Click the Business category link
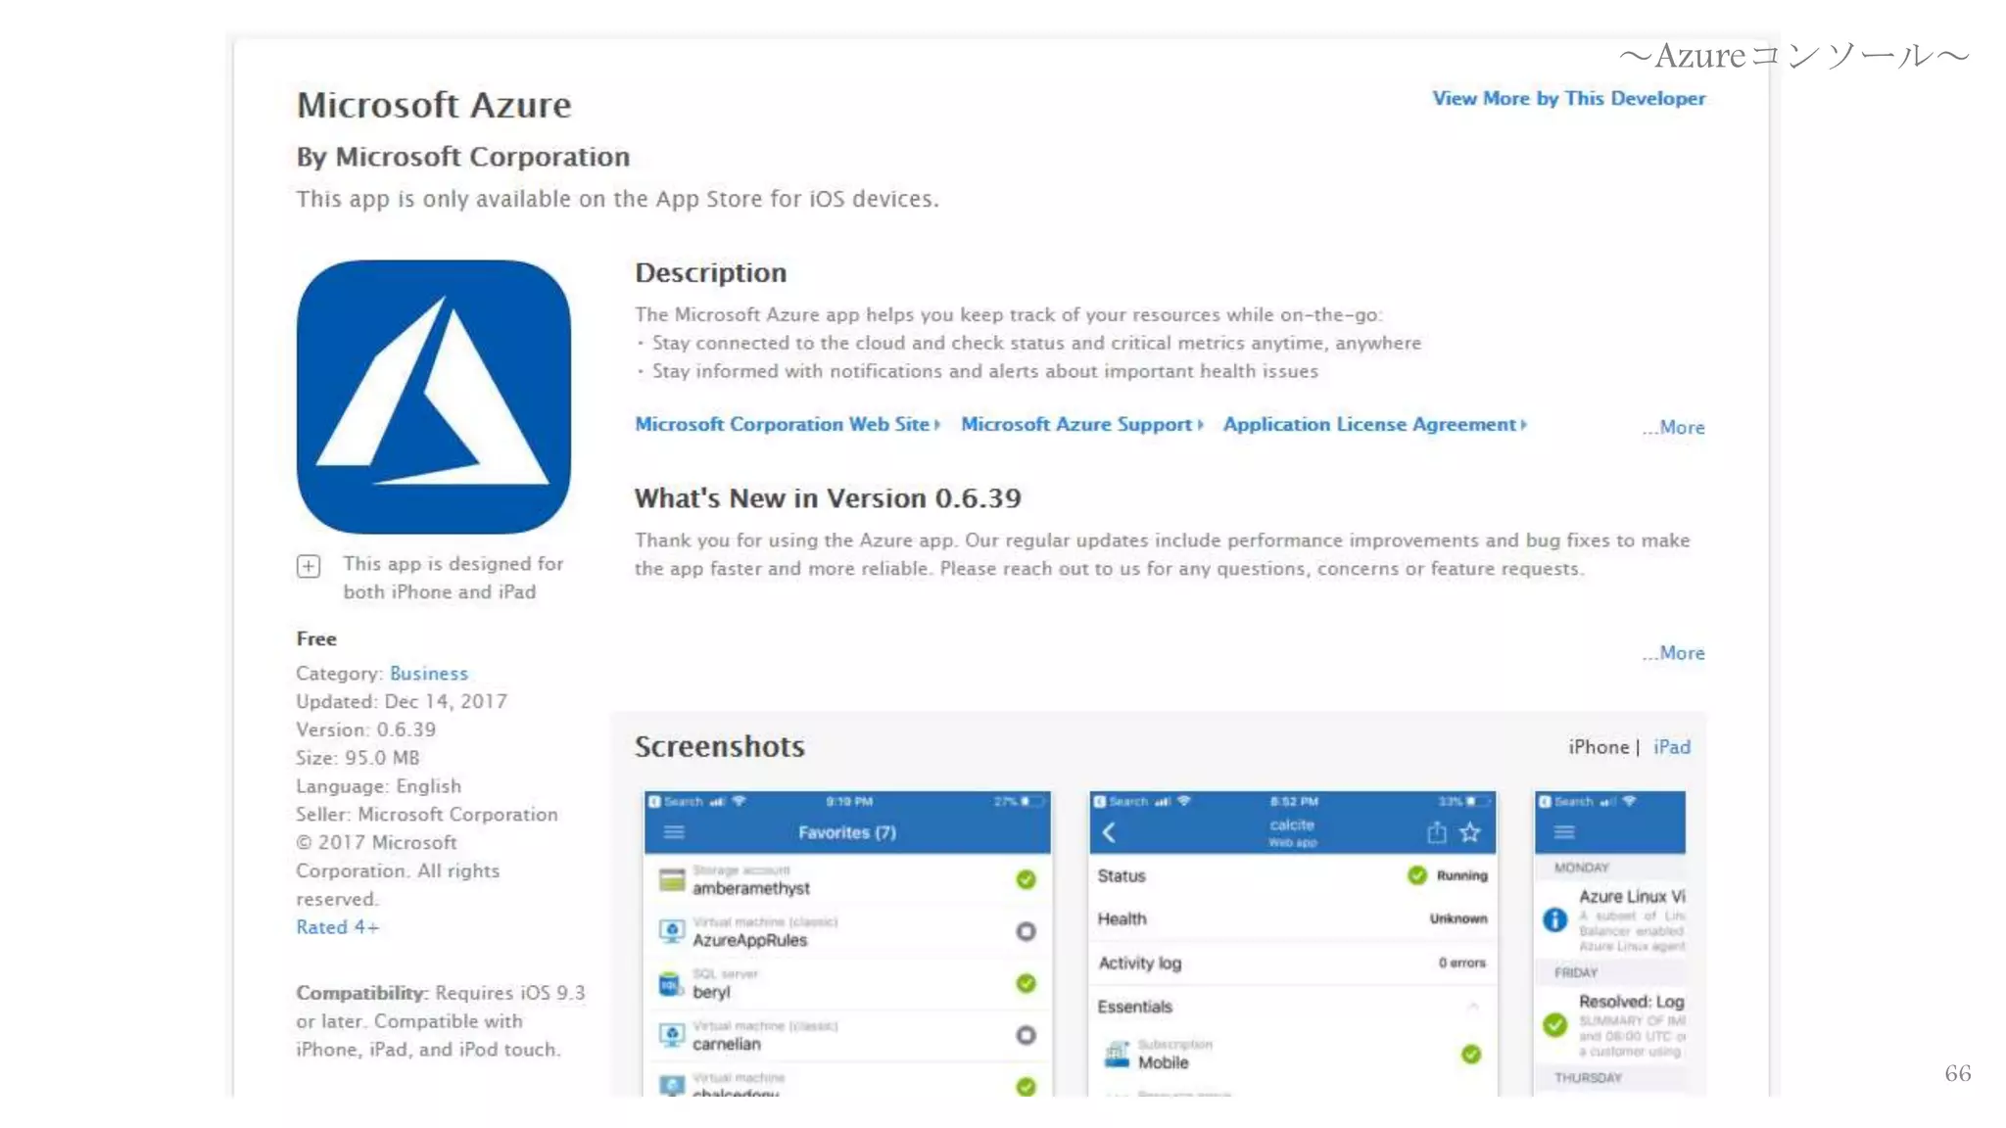This screenshot has width=2006, height=1128. [x=428, y=674]
